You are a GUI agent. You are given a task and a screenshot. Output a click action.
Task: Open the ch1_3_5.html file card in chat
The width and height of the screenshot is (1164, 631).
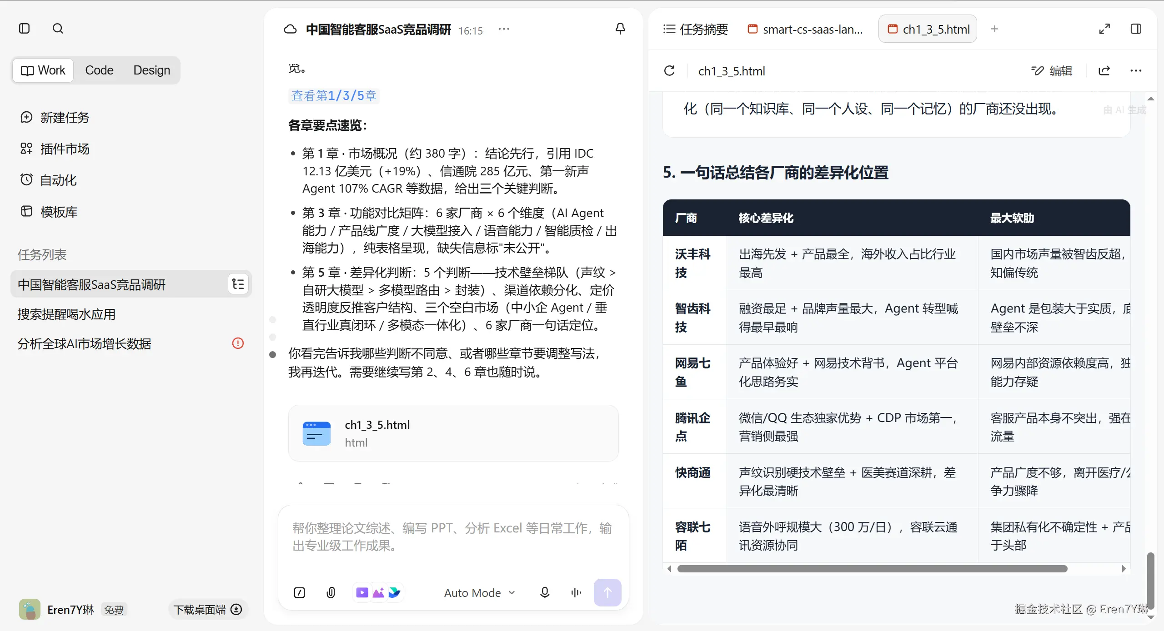[x=453, y=433]
